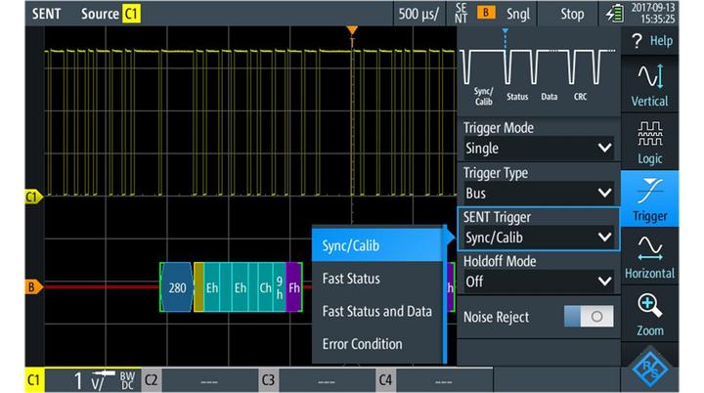Open the C1 1 V/ vertical scale setting
This screenshot has width=704, height=393.
[94, 380]
